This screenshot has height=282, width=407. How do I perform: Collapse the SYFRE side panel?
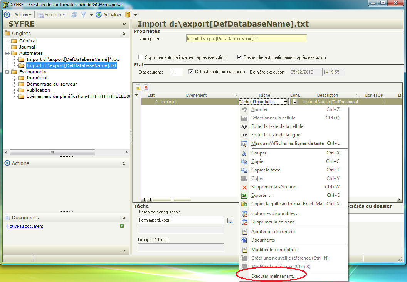pos(124,24)
